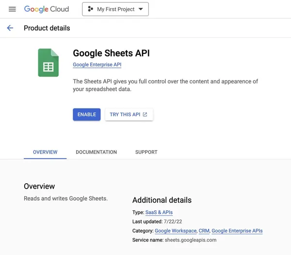Click the Product details heading
The width and height of the screenshot is (291, 255).
(x=47, y=28)
